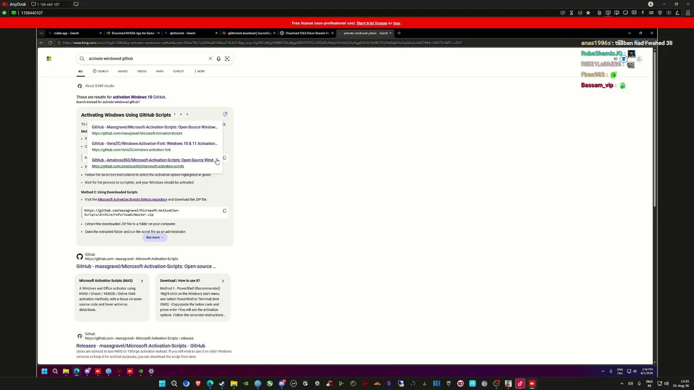
Task: Expand the Microsoft Activation Scripts (MAS) card
Action: tap(142, 281)
